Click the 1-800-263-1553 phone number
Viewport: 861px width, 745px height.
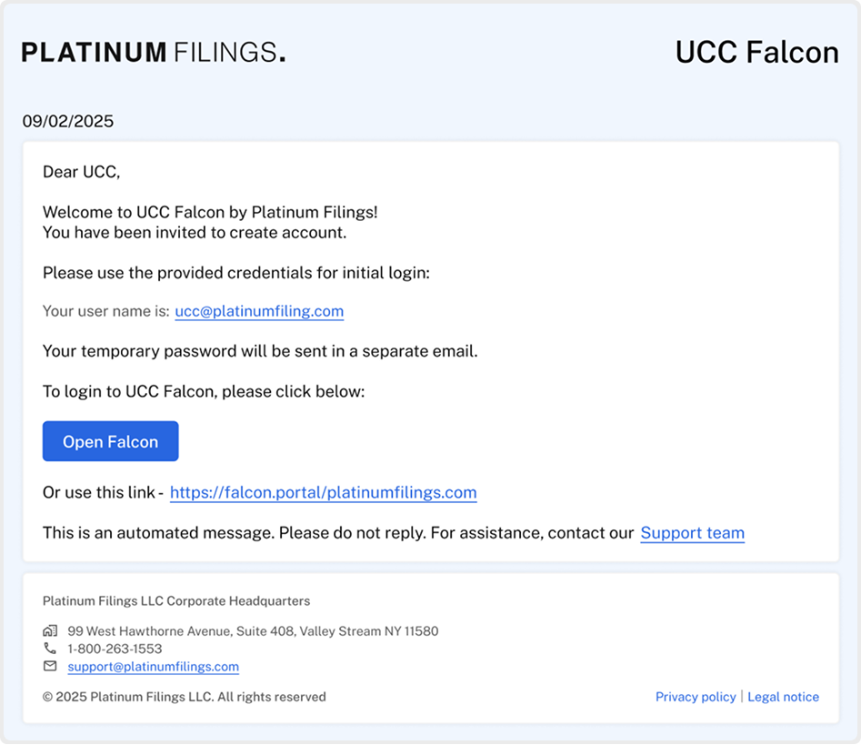(x=115, y=649)
